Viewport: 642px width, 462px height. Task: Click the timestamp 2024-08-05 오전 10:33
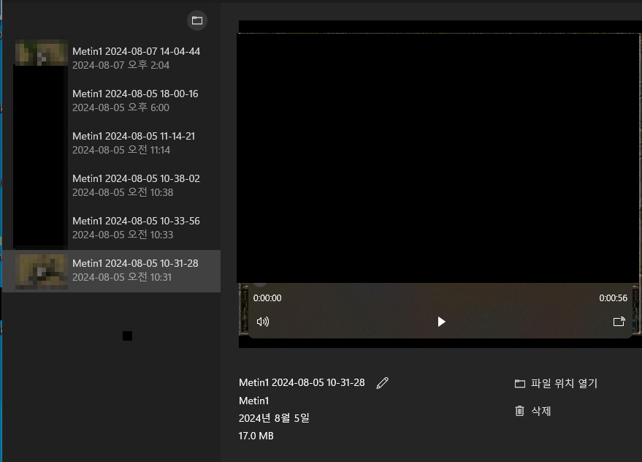pyautogui.click(x=123, y=235)
